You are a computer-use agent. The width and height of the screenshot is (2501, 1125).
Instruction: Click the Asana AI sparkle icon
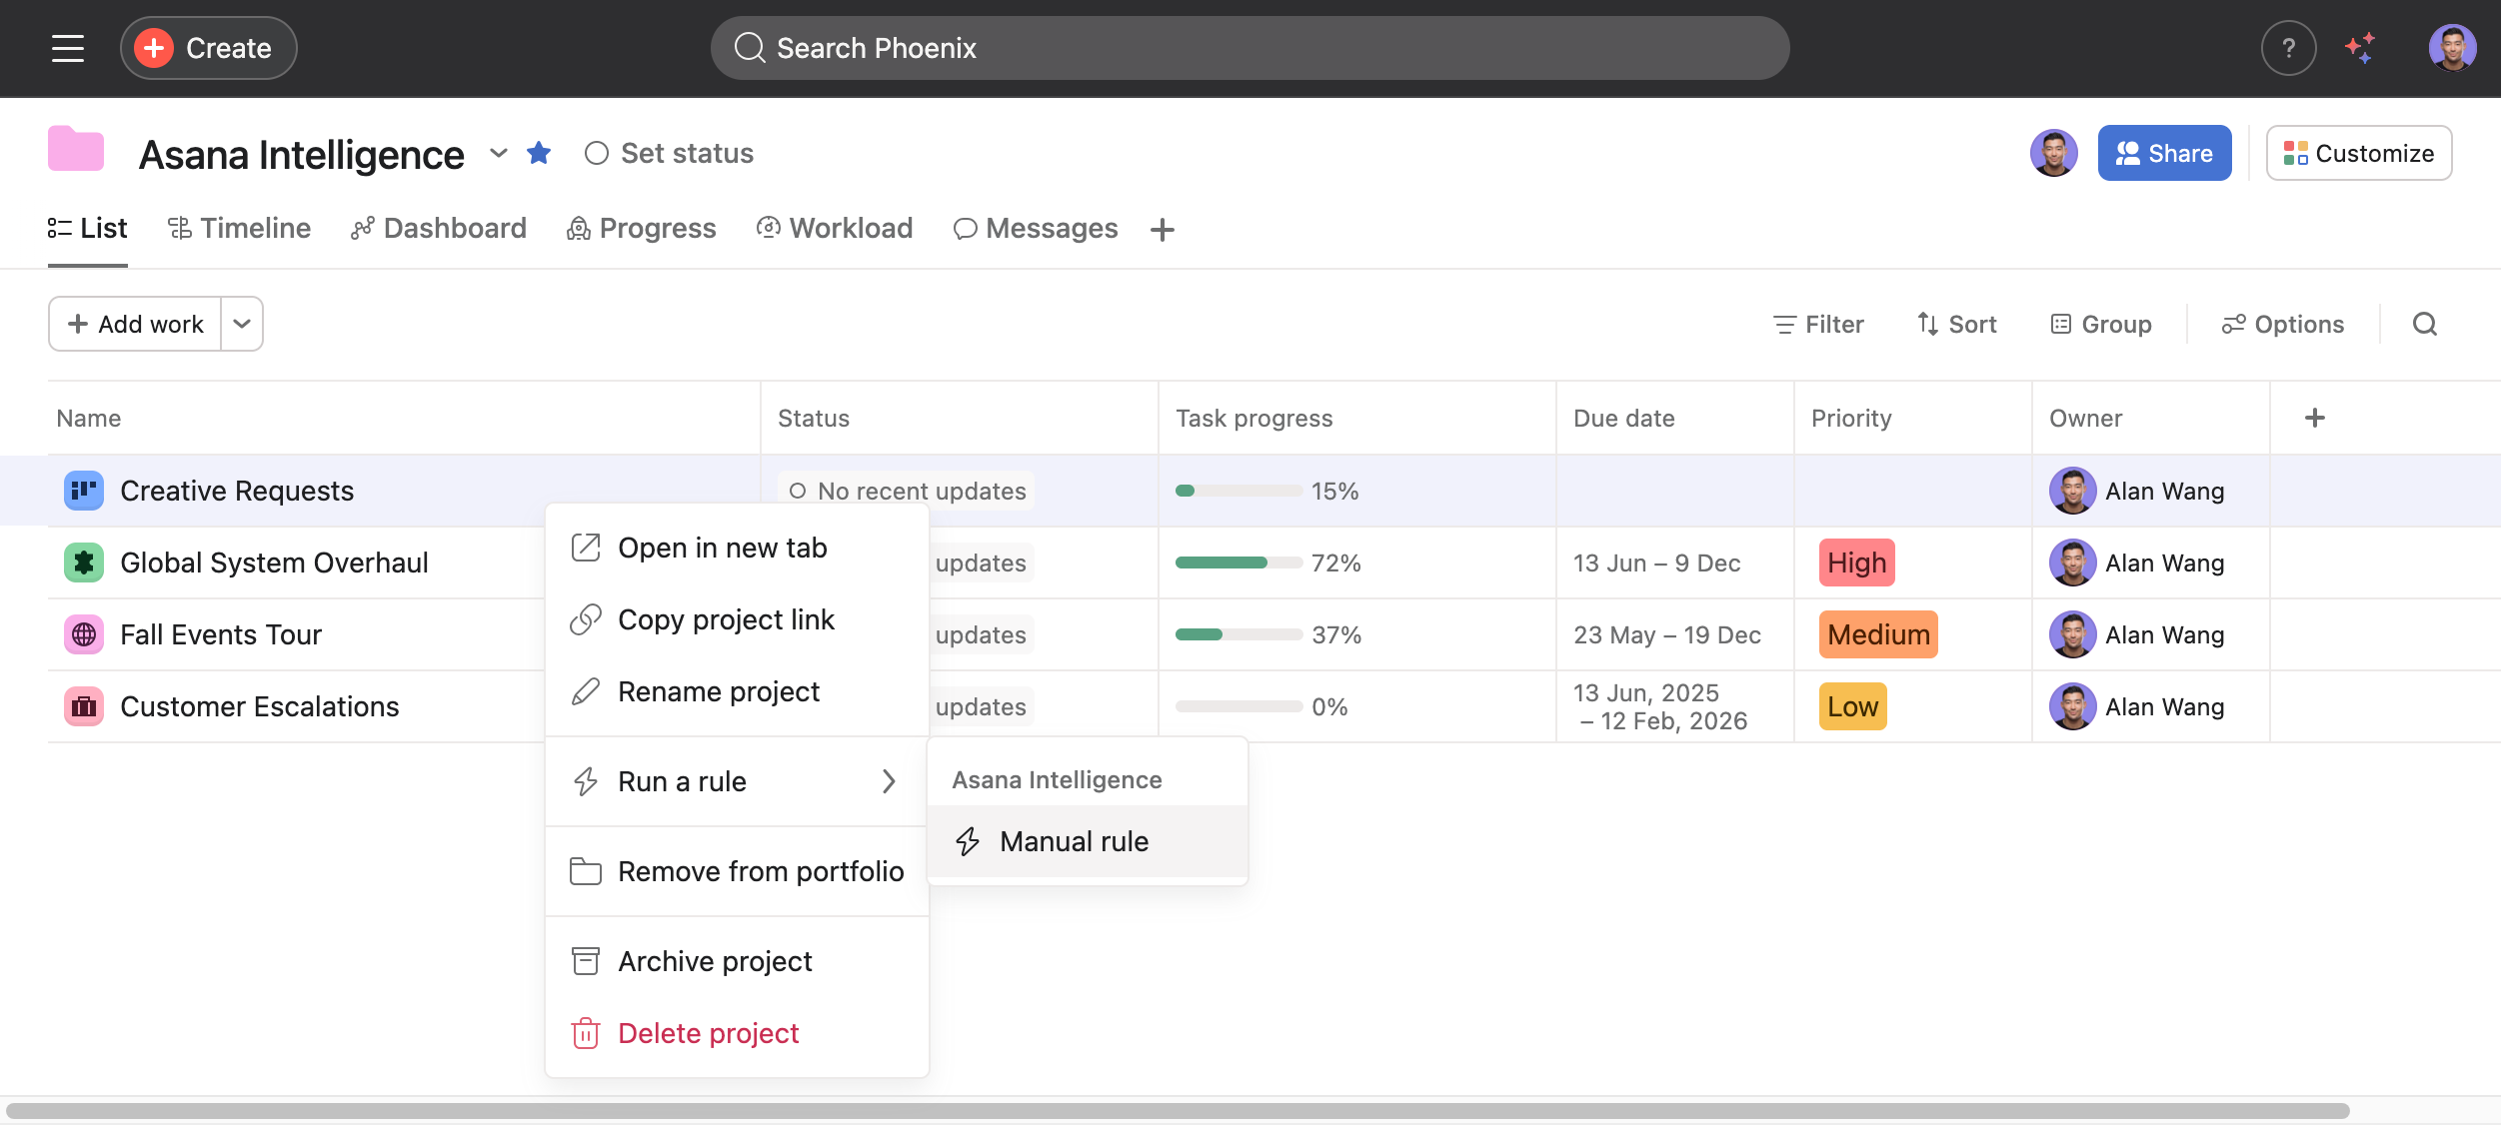coord(2360,48)
